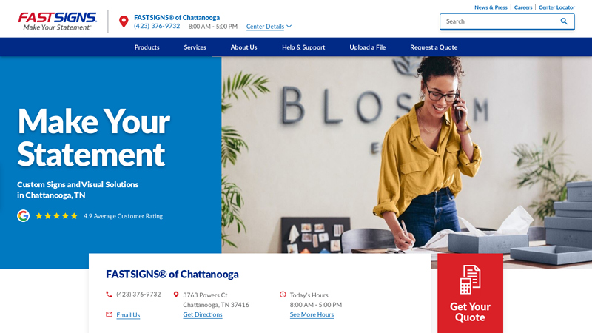592x333 pixels.
Task: Select Request a Quote in navigation
Action: tap(434, 47)
